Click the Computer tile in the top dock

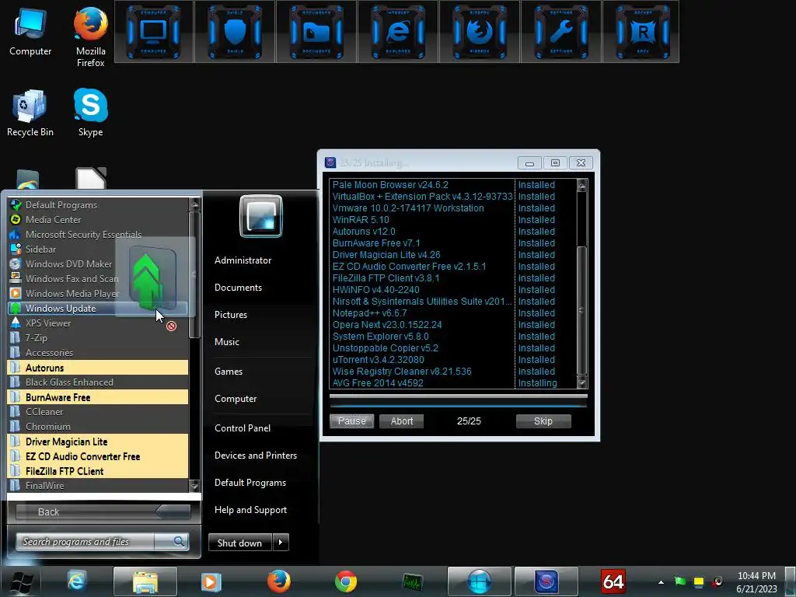tap(153, 31)
